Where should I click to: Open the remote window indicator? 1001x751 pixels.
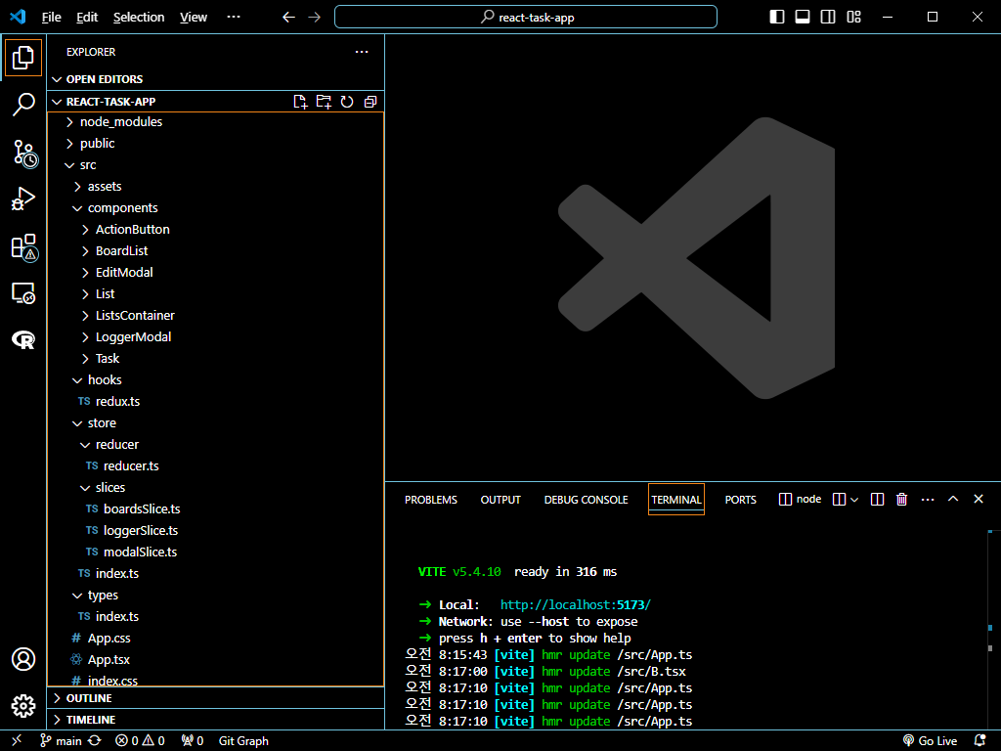tap(17, 740)
